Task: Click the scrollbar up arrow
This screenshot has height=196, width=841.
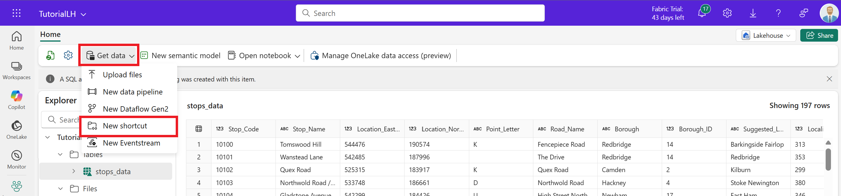Action: click(828, 143)
